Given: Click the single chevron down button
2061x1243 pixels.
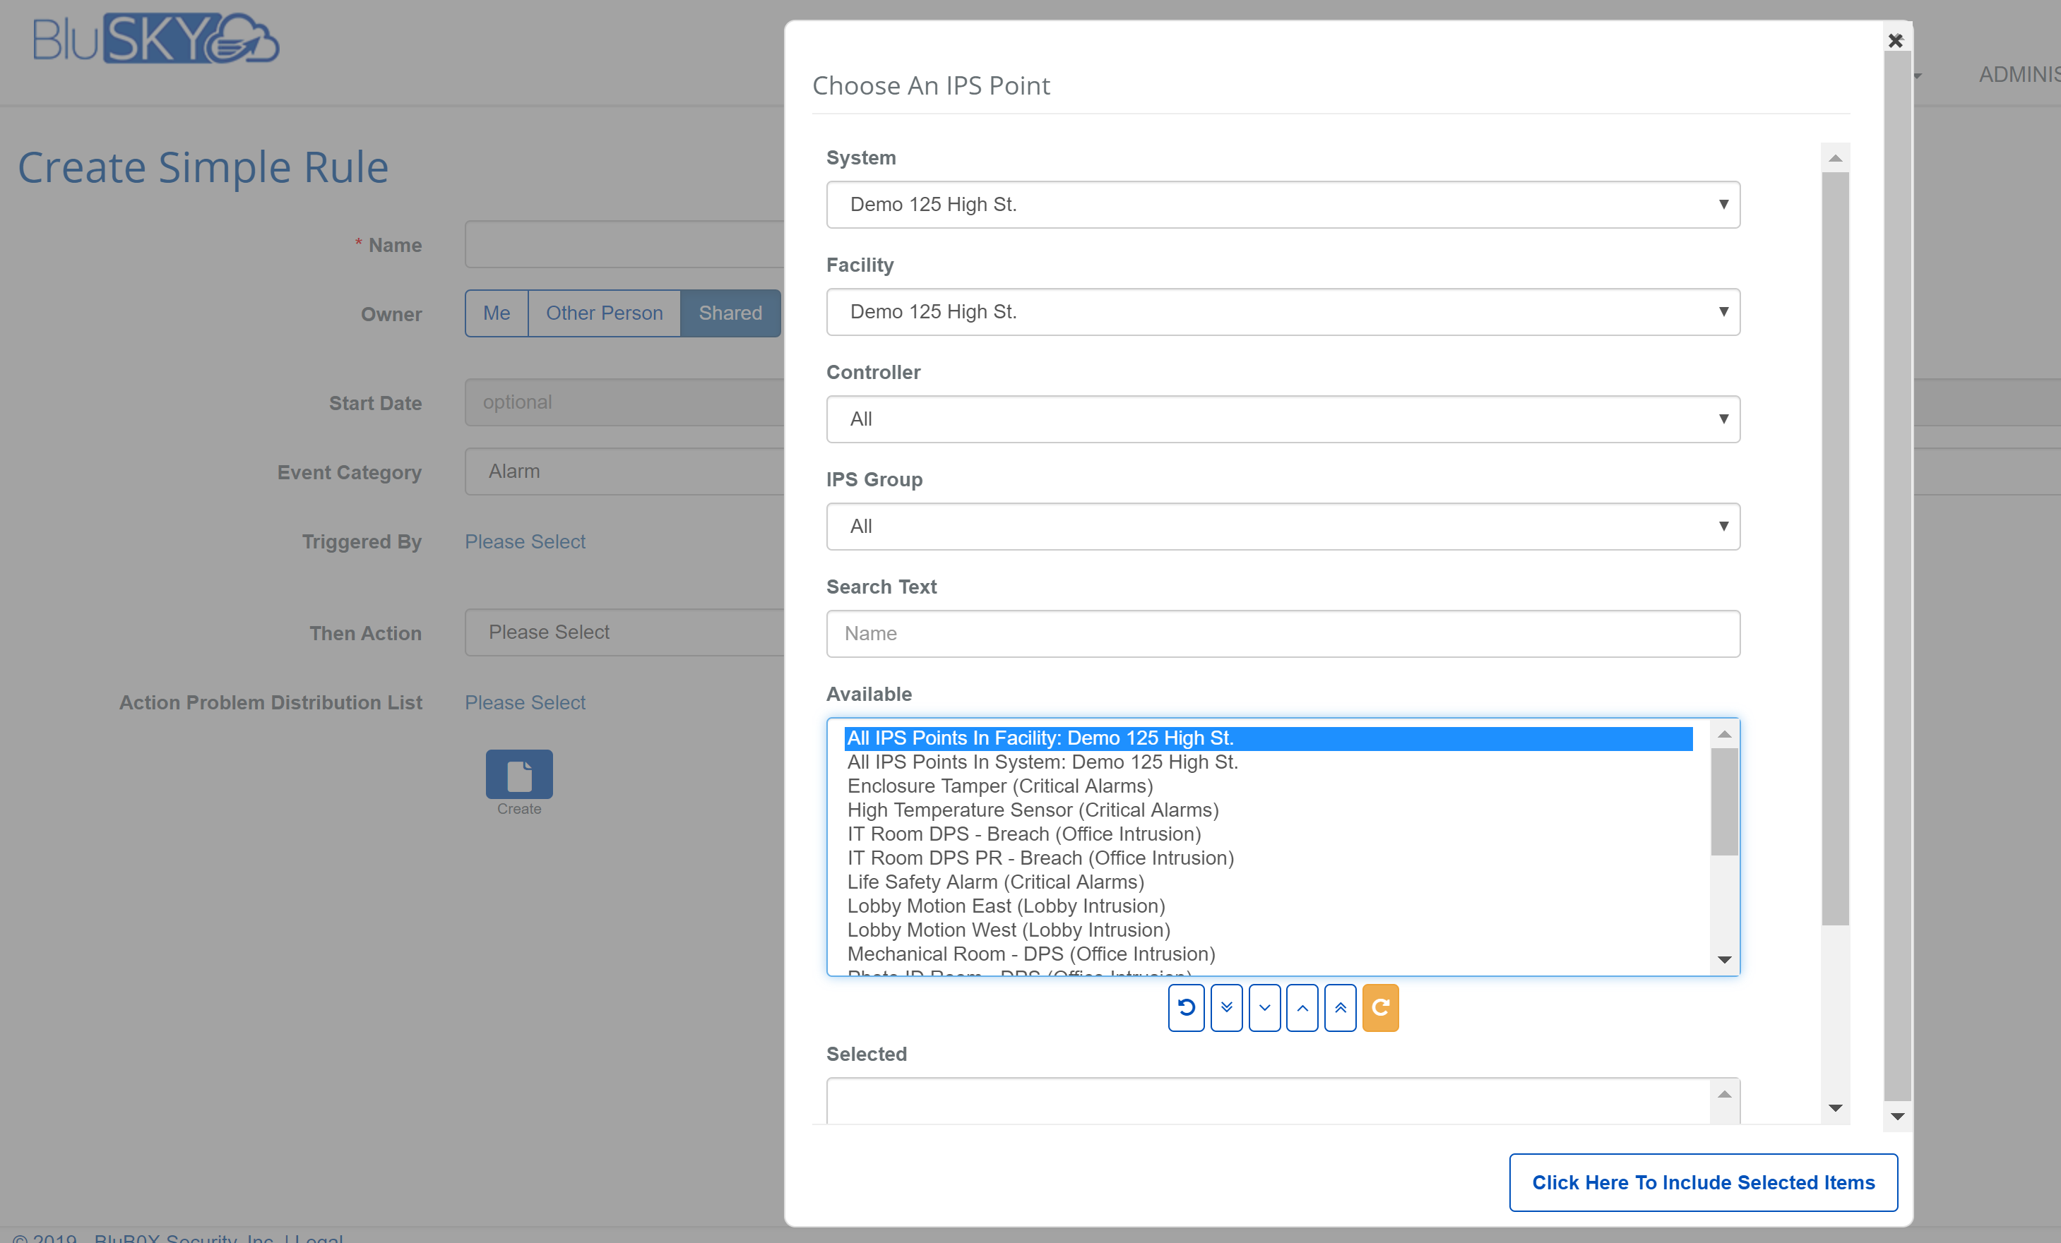Looking at the screenshot, I should (x=1264, y=1007).
